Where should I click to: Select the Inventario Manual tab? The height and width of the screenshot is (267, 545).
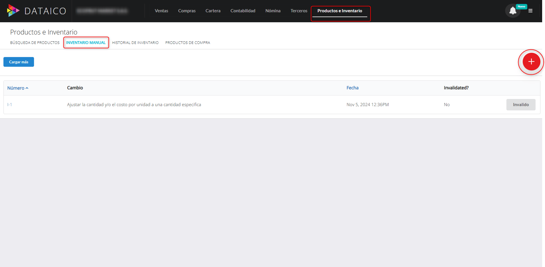pos(86,43)
